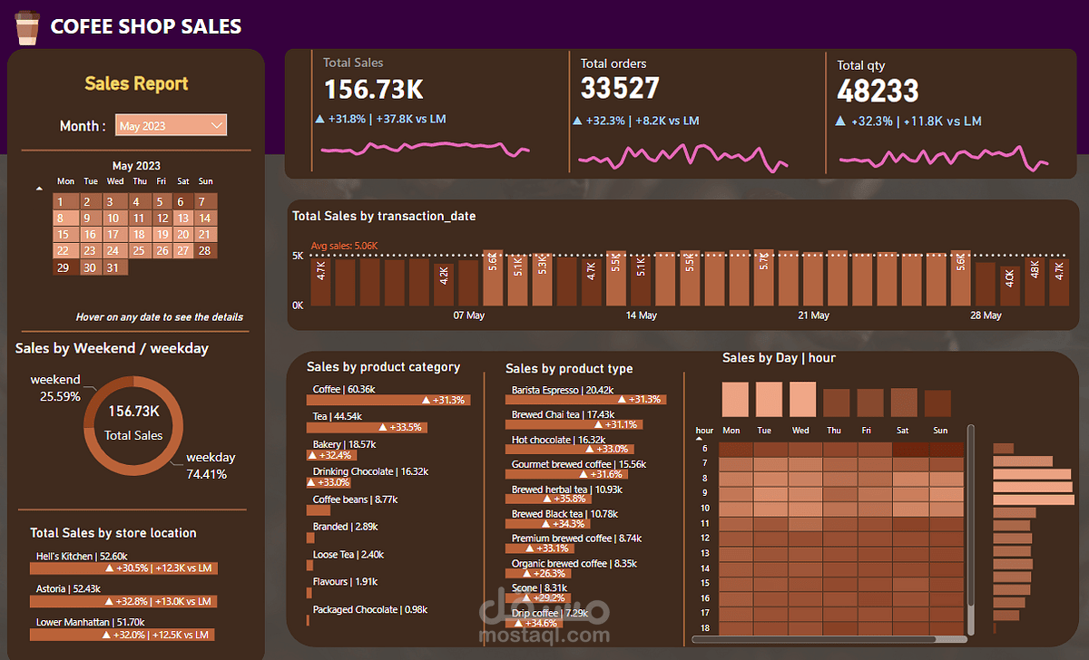Select the daily sales bar labeled 4.2K

coord(444,285)
